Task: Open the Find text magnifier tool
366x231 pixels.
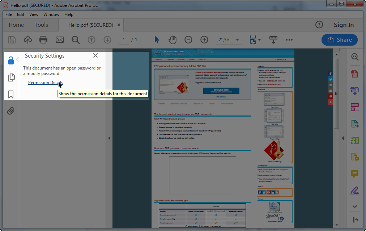Action: click(x=76, y=40)
